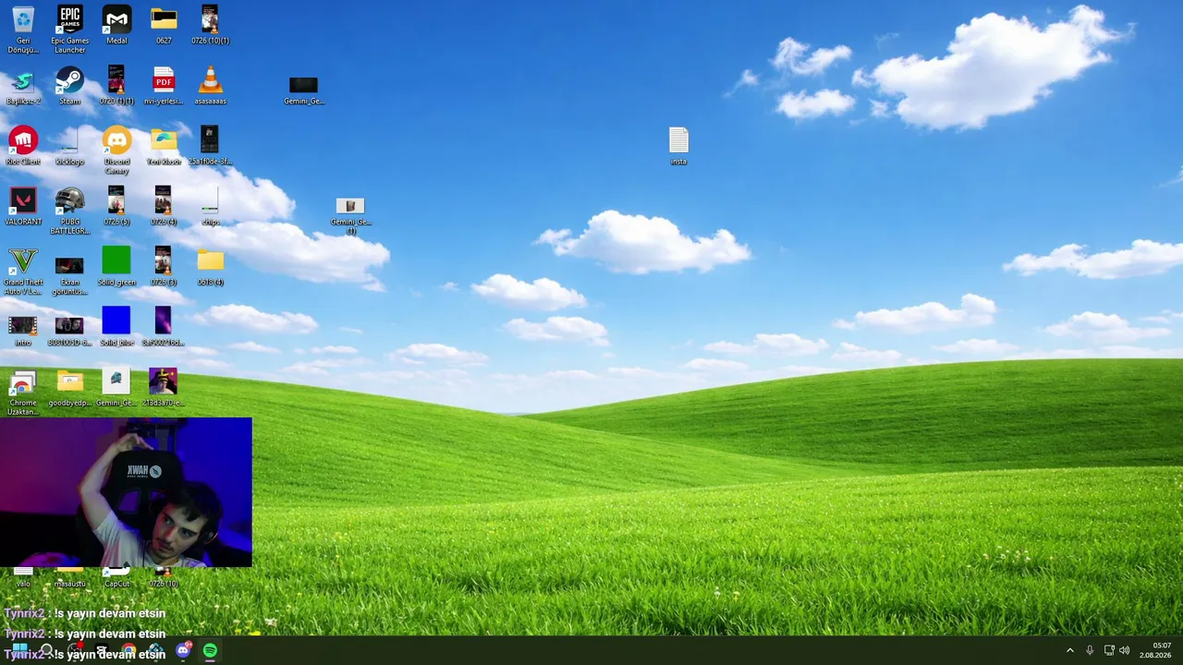Screen dimensions: 1183x665
Task: Select the 0726 (10) file label
Action: 164,583
